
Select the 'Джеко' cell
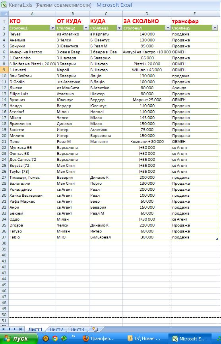click(x=32, y=88)
